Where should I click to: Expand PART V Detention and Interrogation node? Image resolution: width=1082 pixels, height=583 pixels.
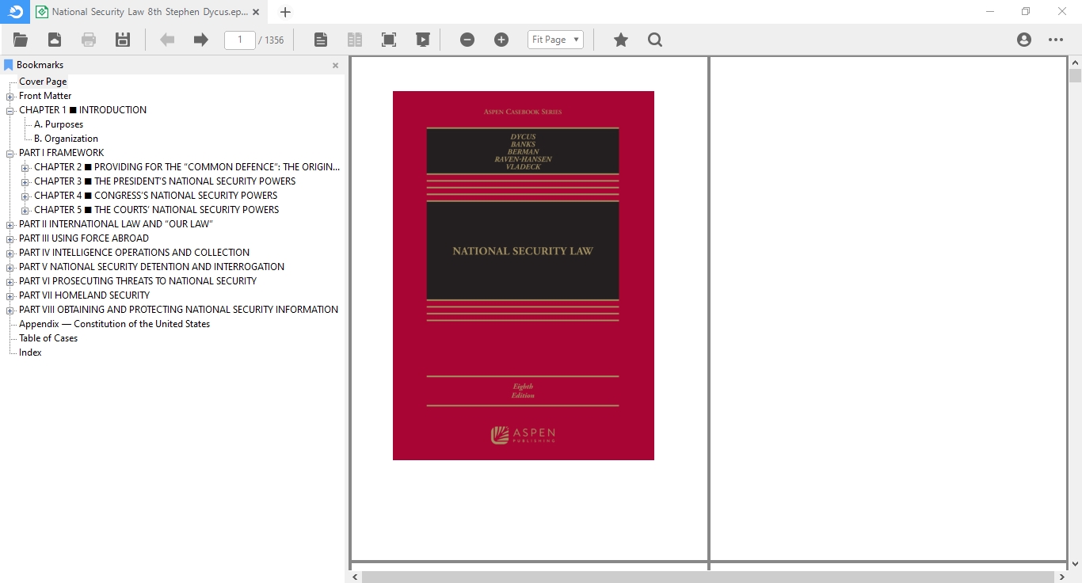click(x=10, y=268)
